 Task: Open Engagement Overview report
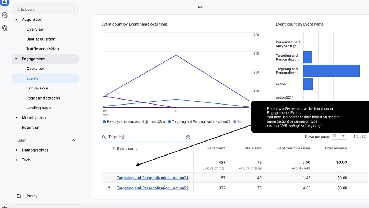35,69
